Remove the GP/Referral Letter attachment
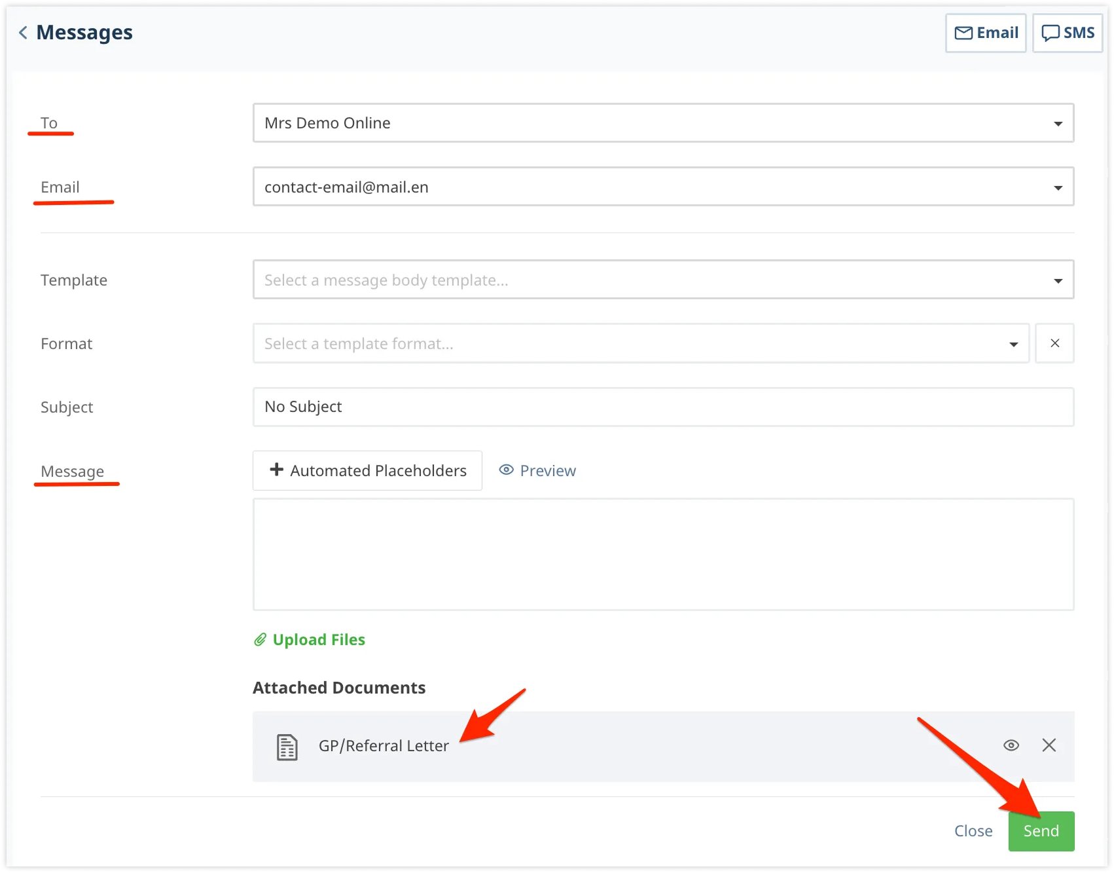 coord(1049,745)
